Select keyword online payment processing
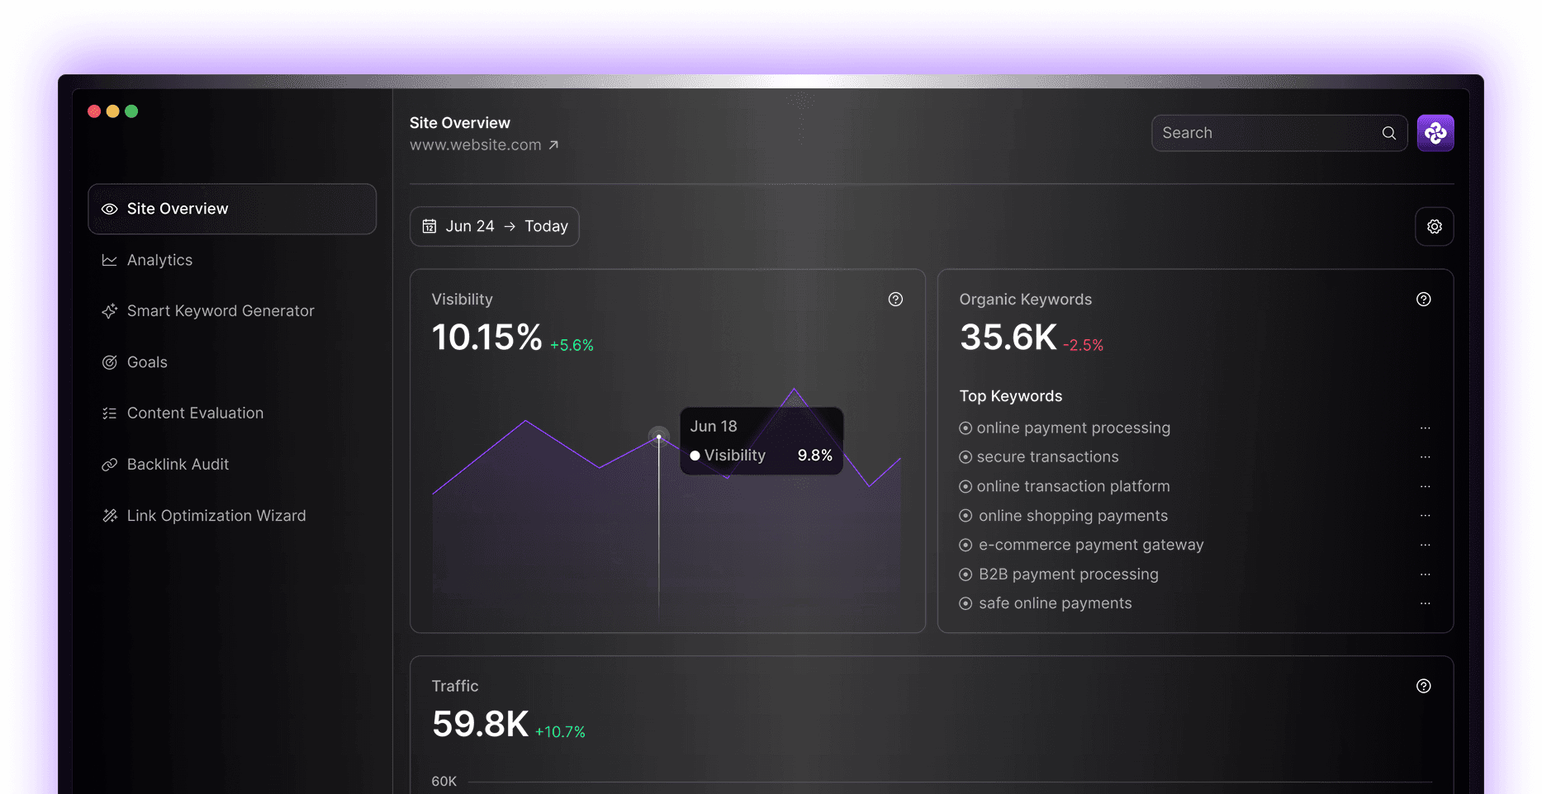 point(1074,428)
